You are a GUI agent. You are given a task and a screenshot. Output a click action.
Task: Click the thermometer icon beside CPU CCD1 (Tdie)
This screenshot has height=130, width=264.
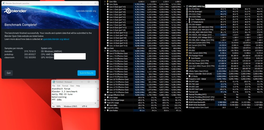187,14
